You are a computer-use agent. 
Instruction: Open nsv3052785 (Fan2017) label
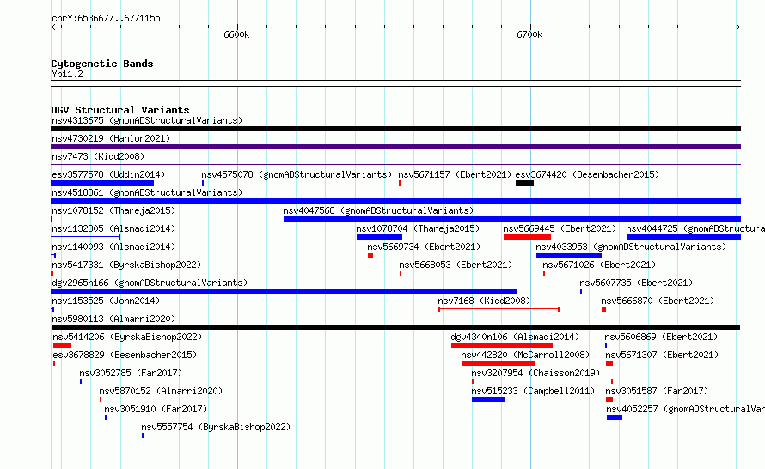[131, 373]
